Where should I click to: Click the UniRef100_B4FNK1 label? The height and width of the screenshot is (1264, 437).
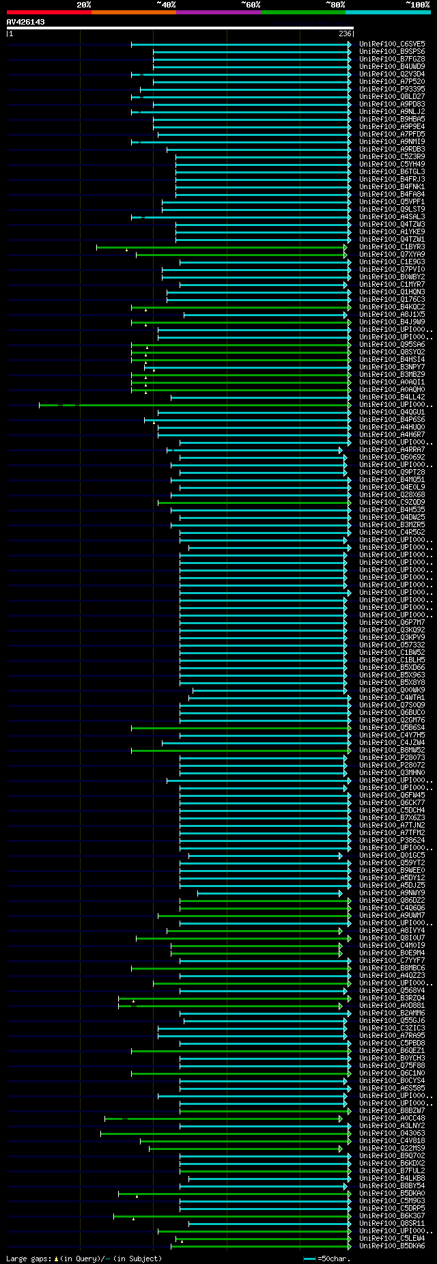tap(392, 187)
